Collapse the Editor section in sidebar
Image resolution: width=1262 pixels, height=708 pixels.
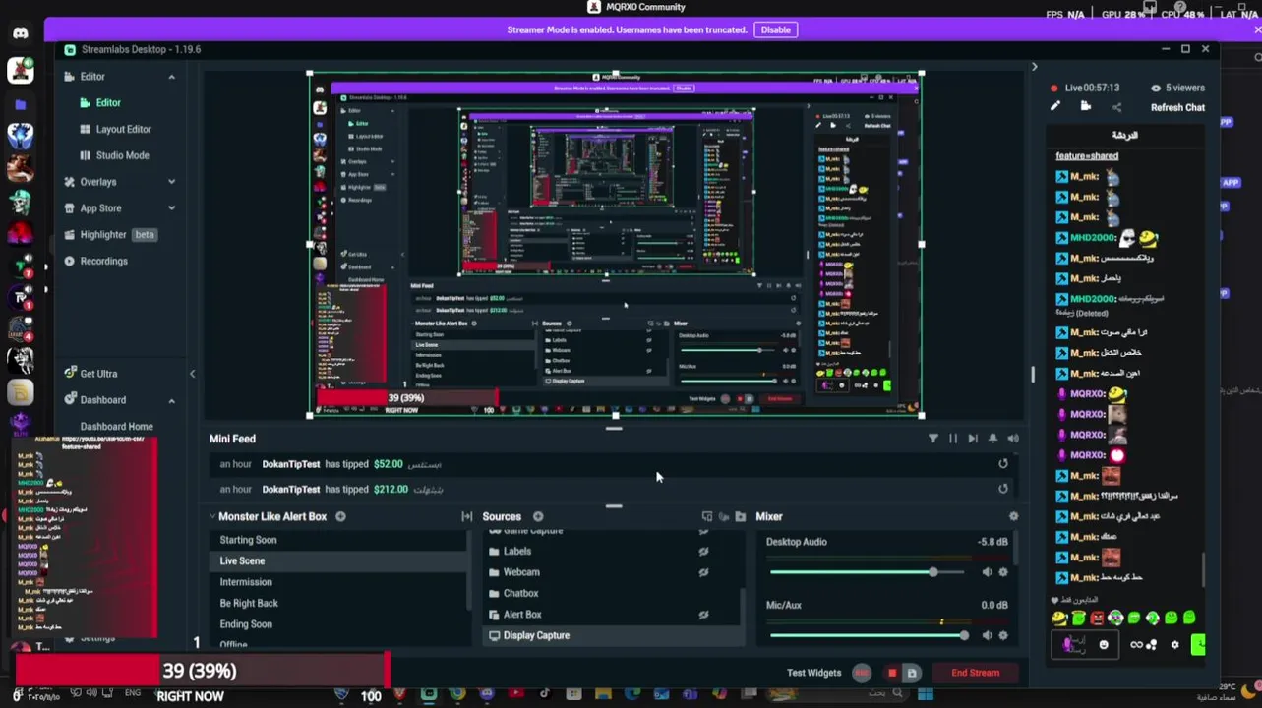[171, 77]
